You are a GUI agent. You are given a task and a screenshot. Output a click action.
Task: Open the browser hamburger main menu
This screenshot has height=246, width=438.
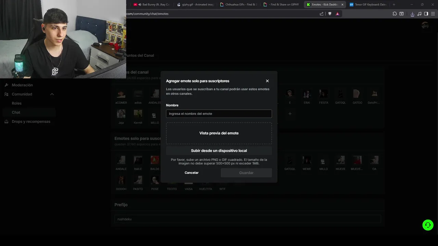tap(433, 14)
